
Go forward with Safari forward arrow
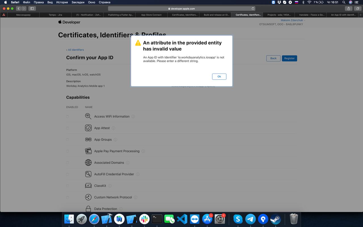pyautogui.click(x=24, y=9)
